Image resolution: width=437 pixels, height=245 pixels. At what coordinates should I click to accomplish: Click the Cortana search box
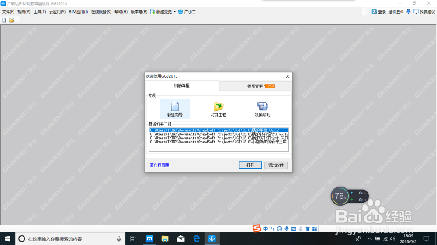pos(70,238)
